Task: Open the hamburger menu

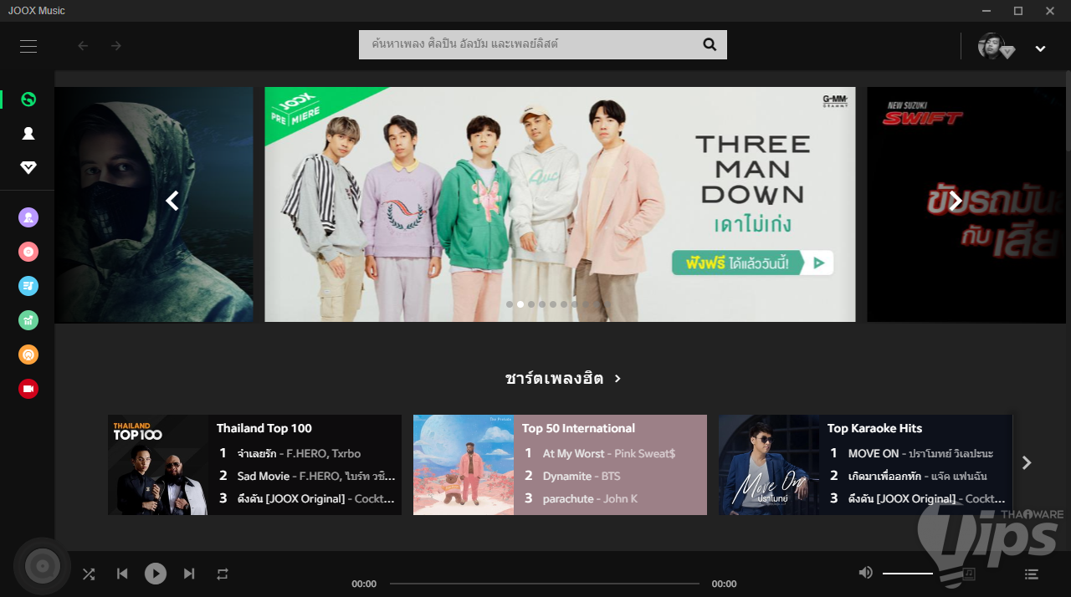Action: click(28, 47)
